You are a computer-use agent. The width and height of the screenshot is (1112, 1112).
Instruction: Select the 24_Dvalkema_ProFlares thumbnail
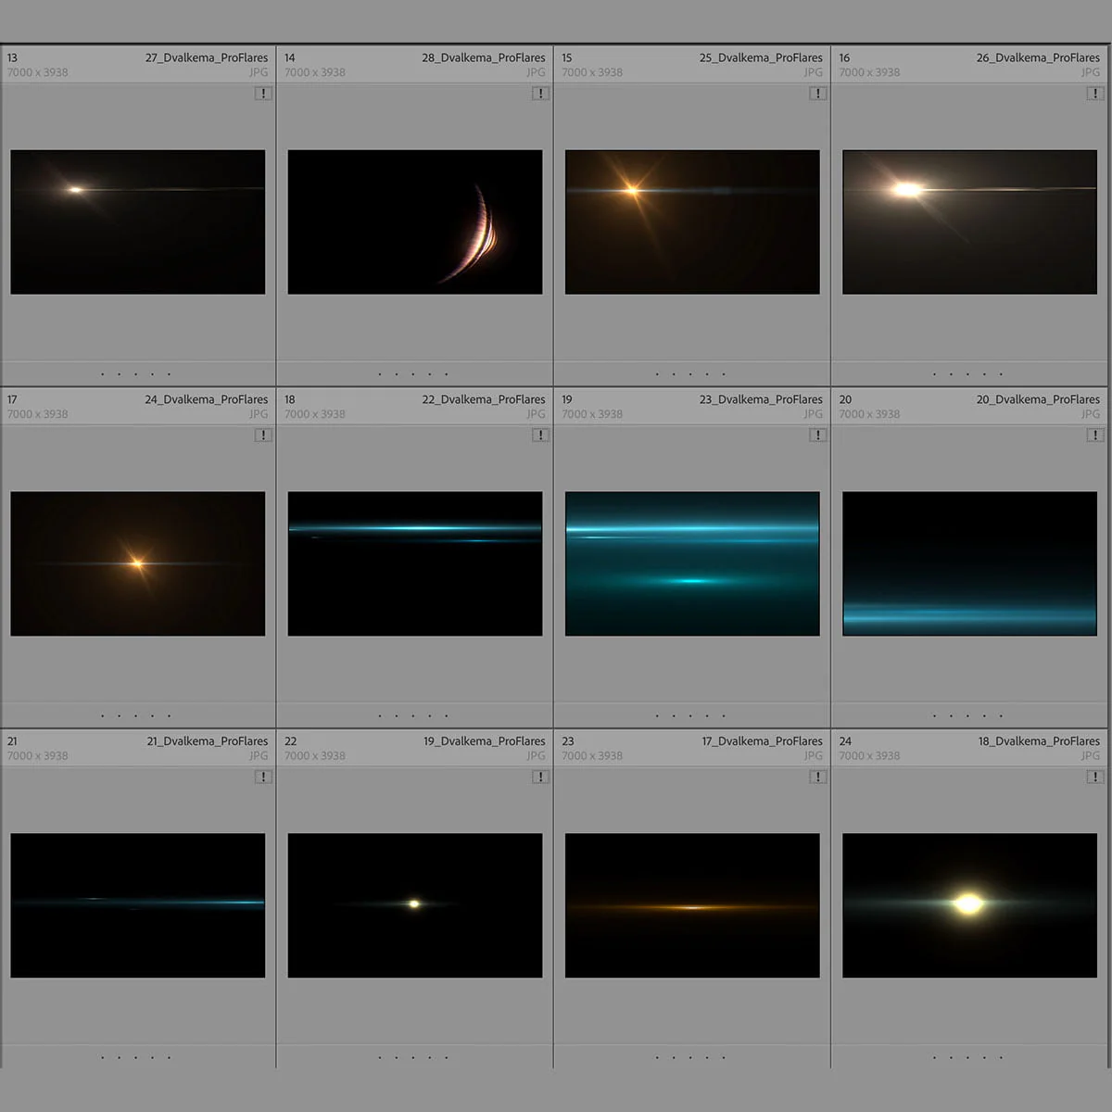(x=138, y=563)
